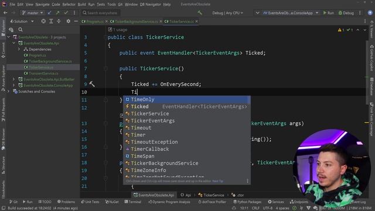Click the Run button

[x=328, y=13]
